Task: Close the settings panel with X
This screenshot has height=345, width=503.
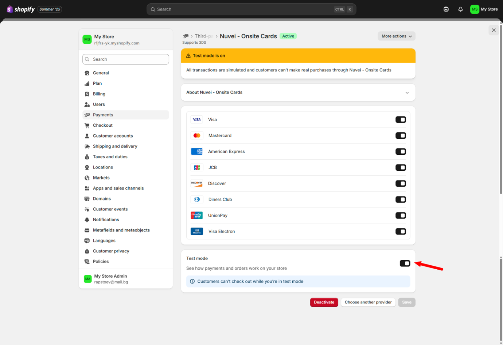Action: point(494,30)
